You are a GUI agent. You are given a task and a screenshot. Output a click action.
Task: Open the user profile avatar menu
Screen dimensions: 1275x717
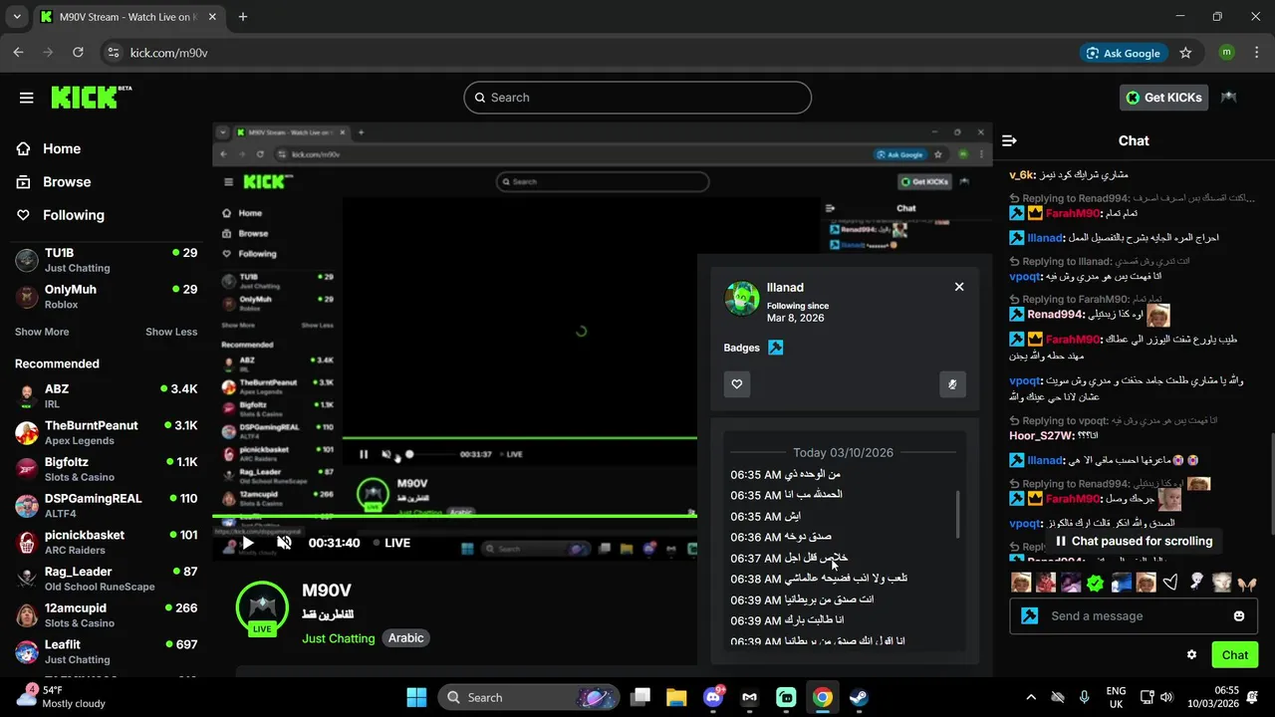tap(1229, 98)
